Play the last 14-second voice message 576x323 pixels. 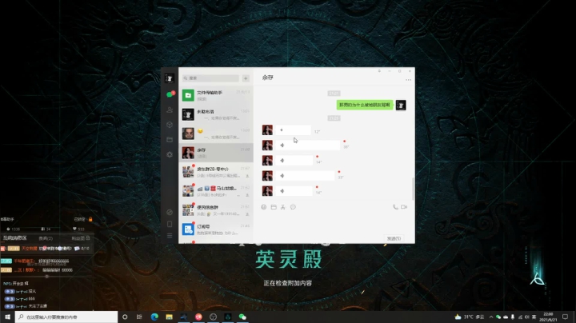[294, 191]
